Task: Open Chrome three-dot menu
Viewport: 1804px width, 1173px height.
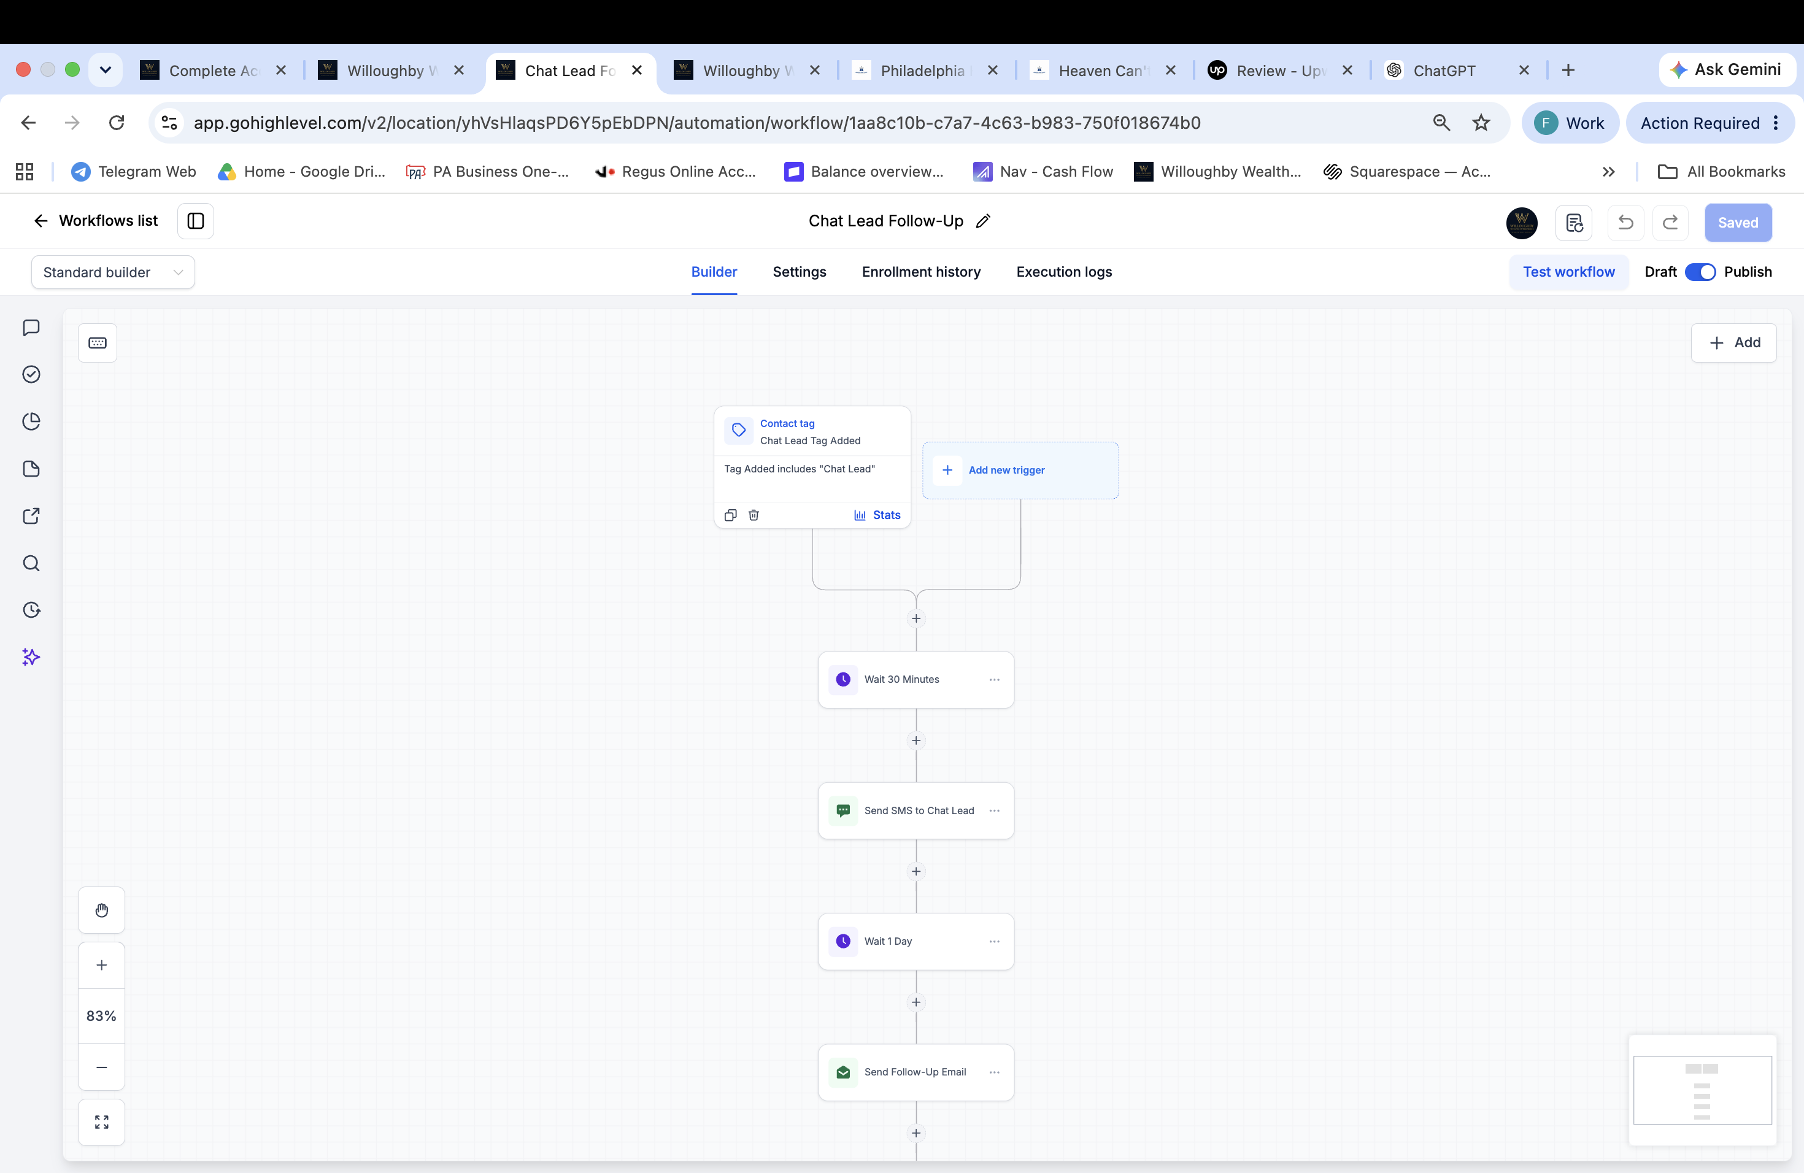Action: [1776, 123]
